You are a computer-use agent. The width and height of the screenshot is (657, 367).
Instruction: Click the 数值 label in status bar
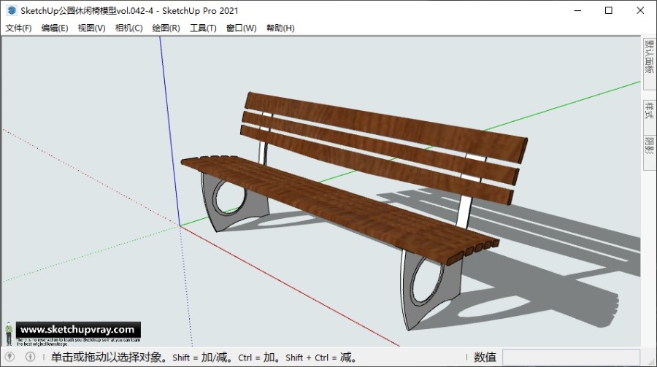485,358
